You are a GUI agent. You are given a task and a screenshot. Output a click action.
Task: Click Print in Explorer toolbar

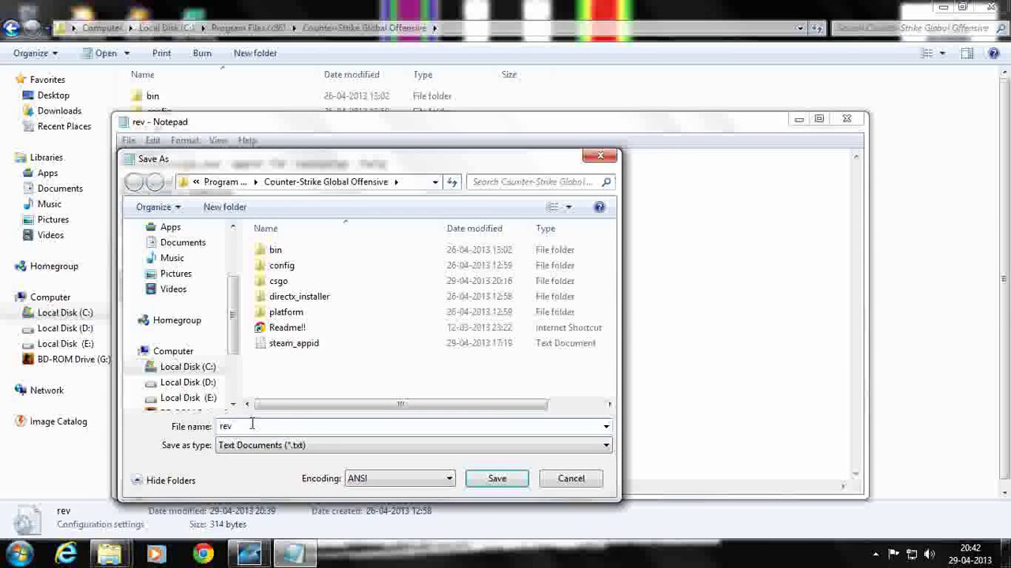click(x=161, y=53)
